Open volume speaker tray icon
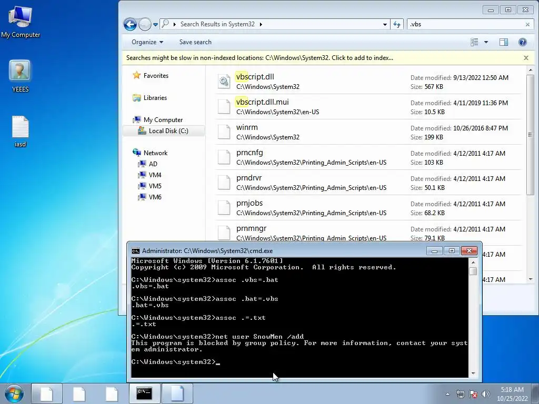The width and height of the screenshot is (539, 404). (x=486, y=394)
